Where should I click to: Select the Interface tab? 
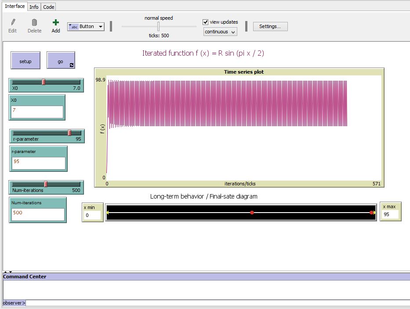click(15, 6)
